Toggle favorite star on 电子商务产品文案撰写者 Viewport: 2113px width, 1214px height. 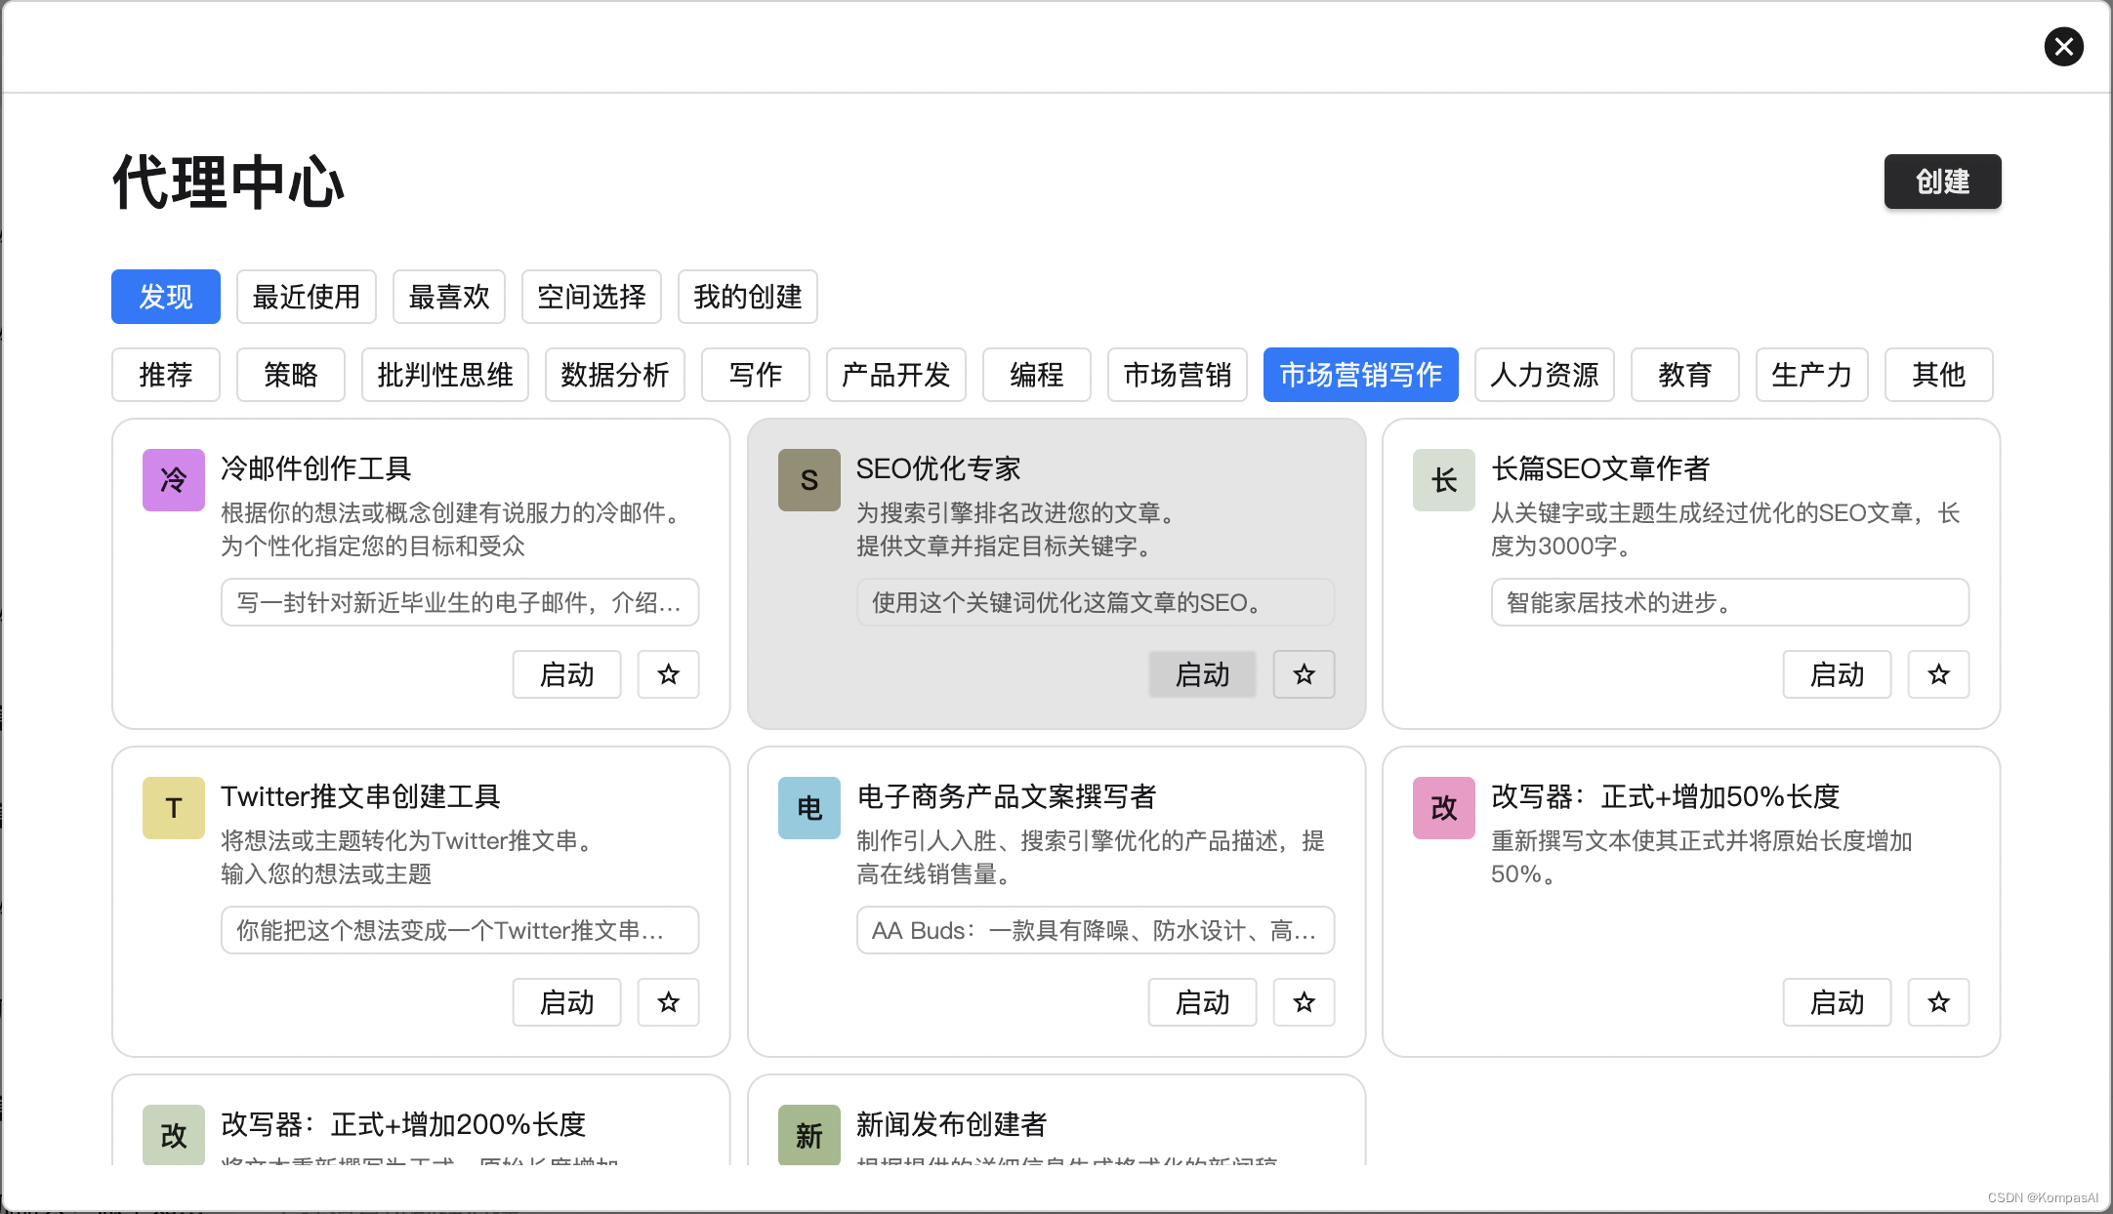click(x=1304, y=1002)
